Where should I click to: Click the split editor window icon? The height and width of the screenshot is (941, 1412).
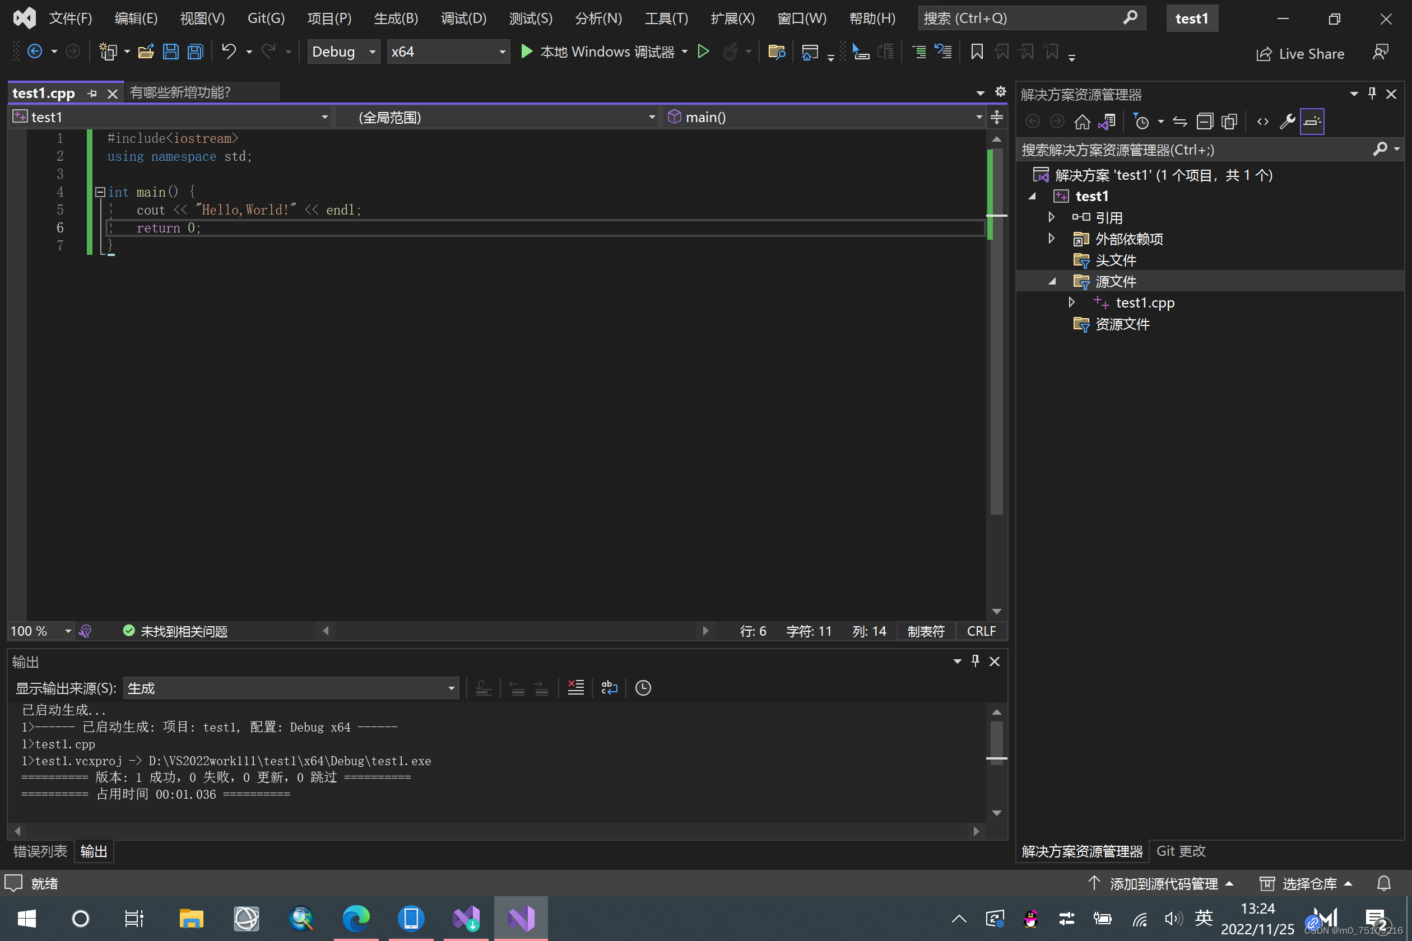pyautogui.click(x=997, y=117)
